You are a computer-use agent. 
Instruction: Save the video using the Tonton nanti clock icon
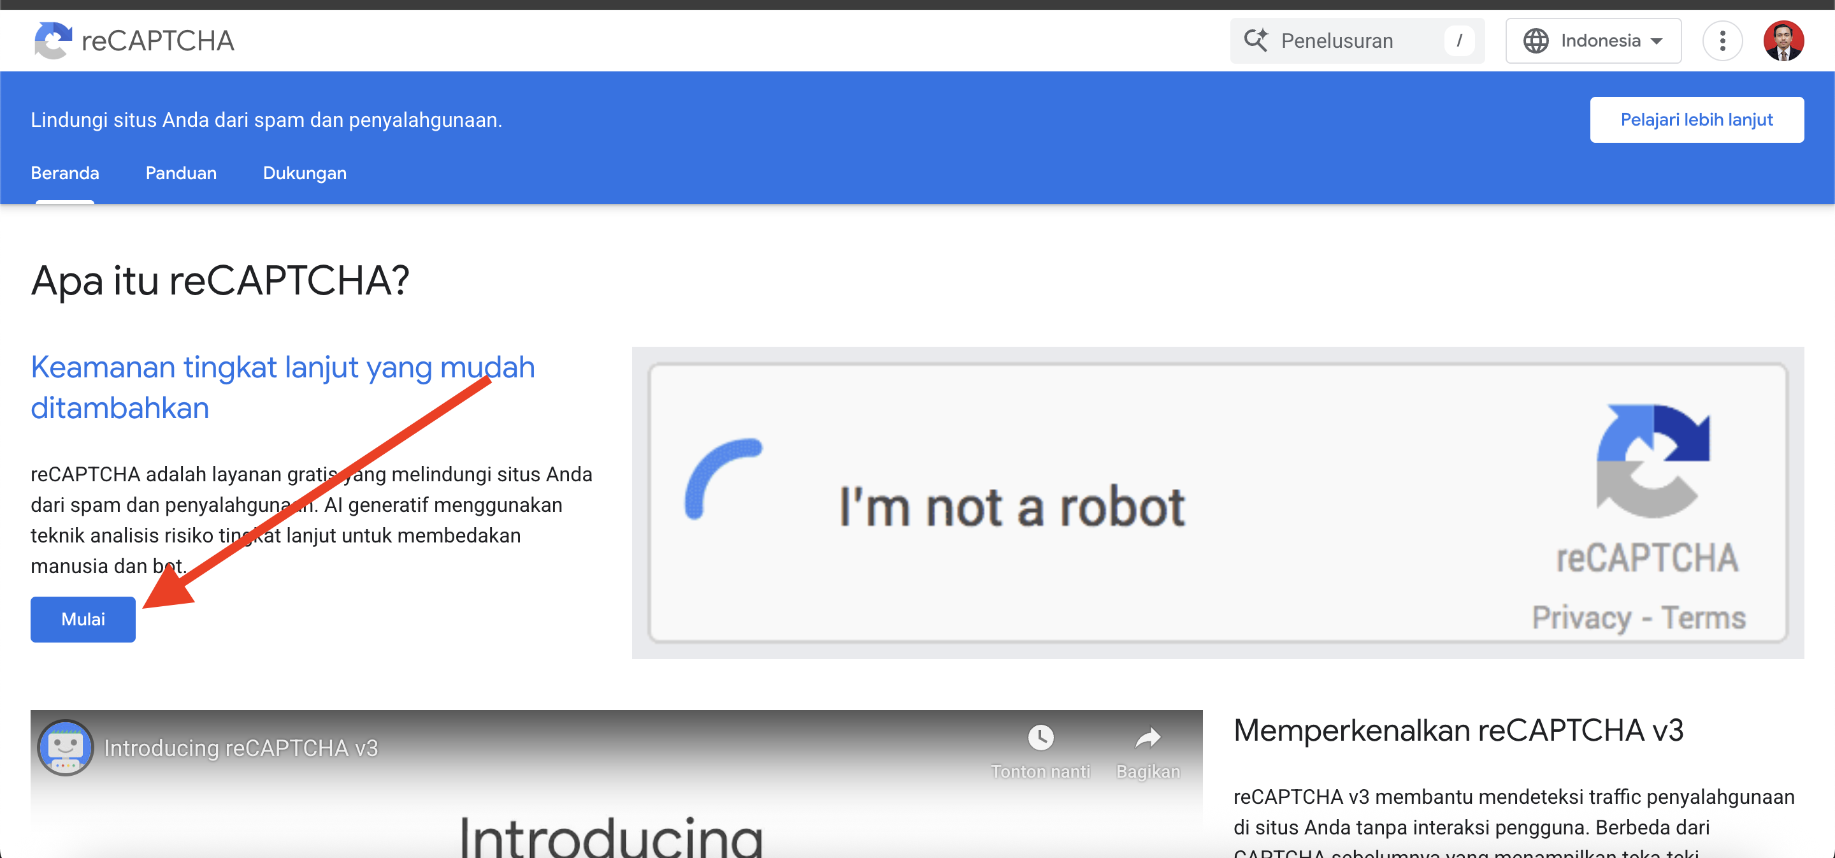(1040, 739)
